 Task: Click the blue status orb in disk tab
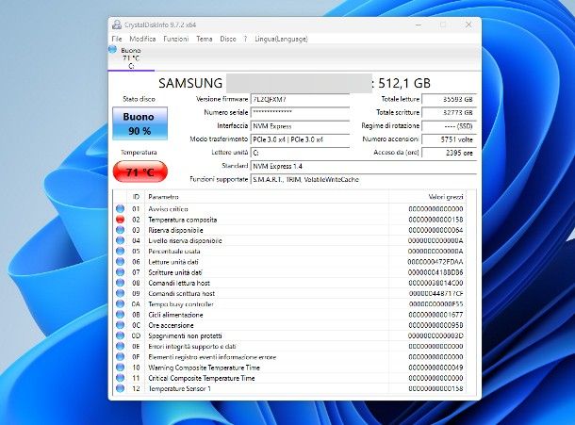(x=112, y=49)
